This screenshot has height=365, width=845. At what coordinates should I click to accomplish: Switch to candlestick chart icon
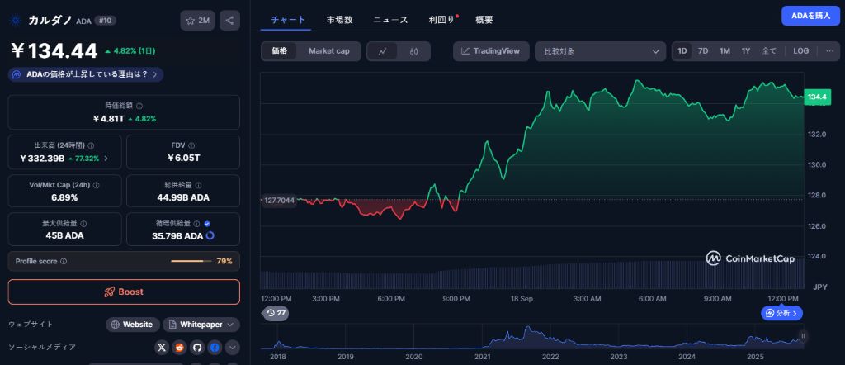tap(414, 51)
